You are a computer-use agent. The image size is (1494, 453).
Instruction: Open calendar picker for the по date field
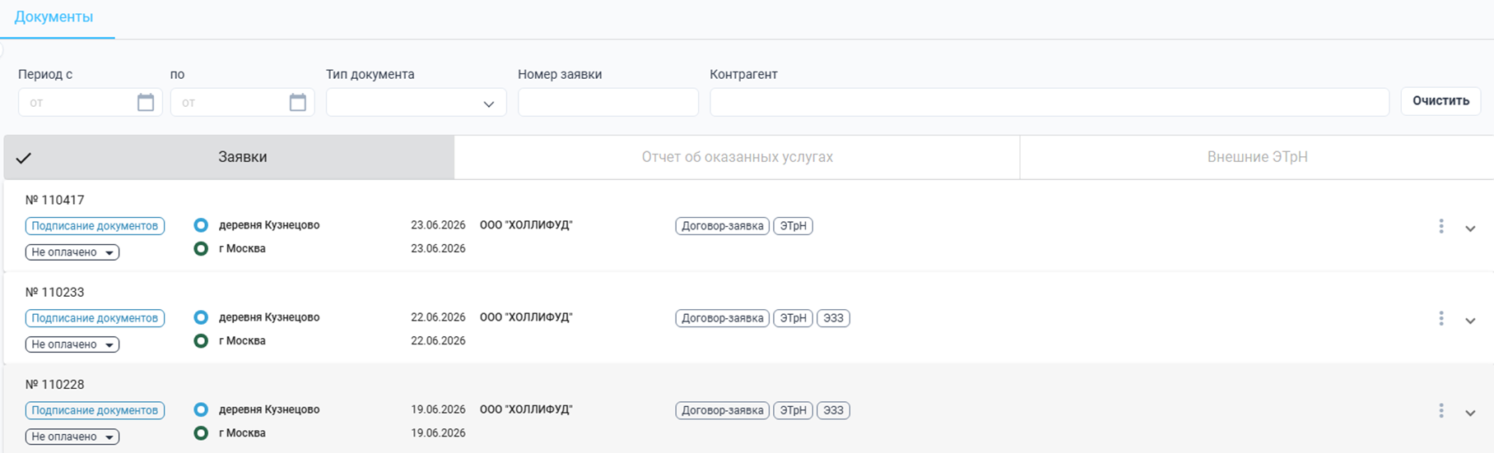(x=298, y=102)
